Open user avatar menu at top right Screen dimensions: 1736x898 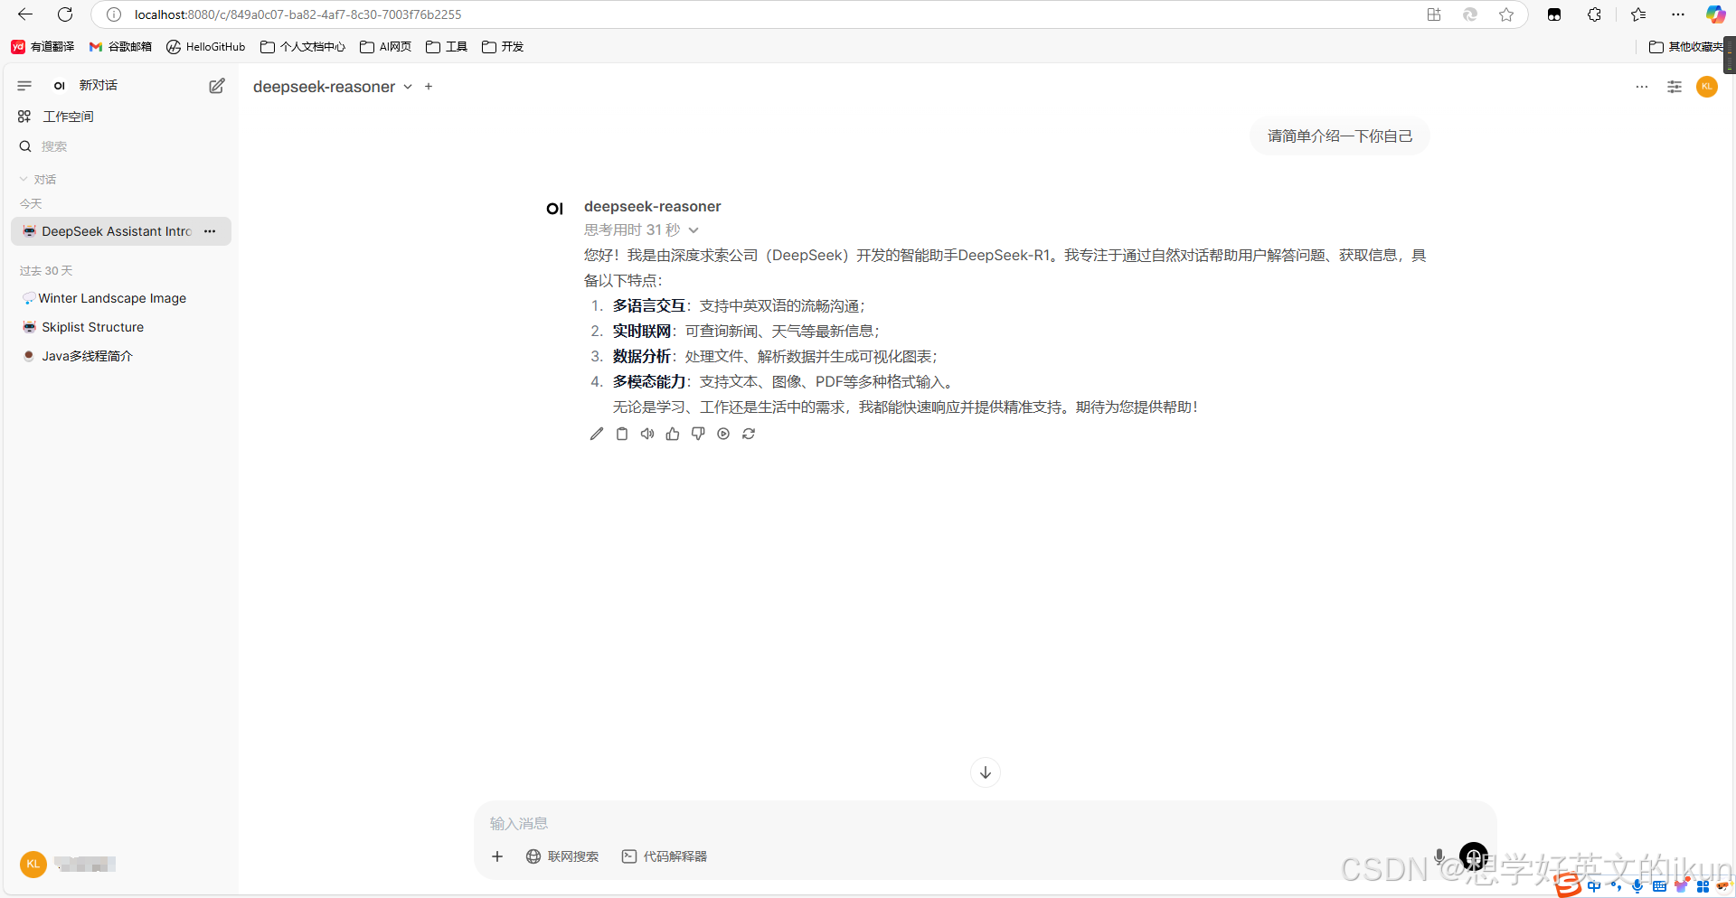click(x=1707, y=87)
